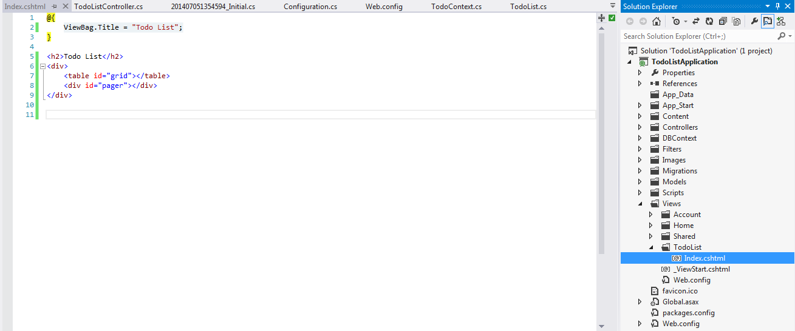Toggle Preview Selected Items button
The image size is (795, 331).
(768, 21)
